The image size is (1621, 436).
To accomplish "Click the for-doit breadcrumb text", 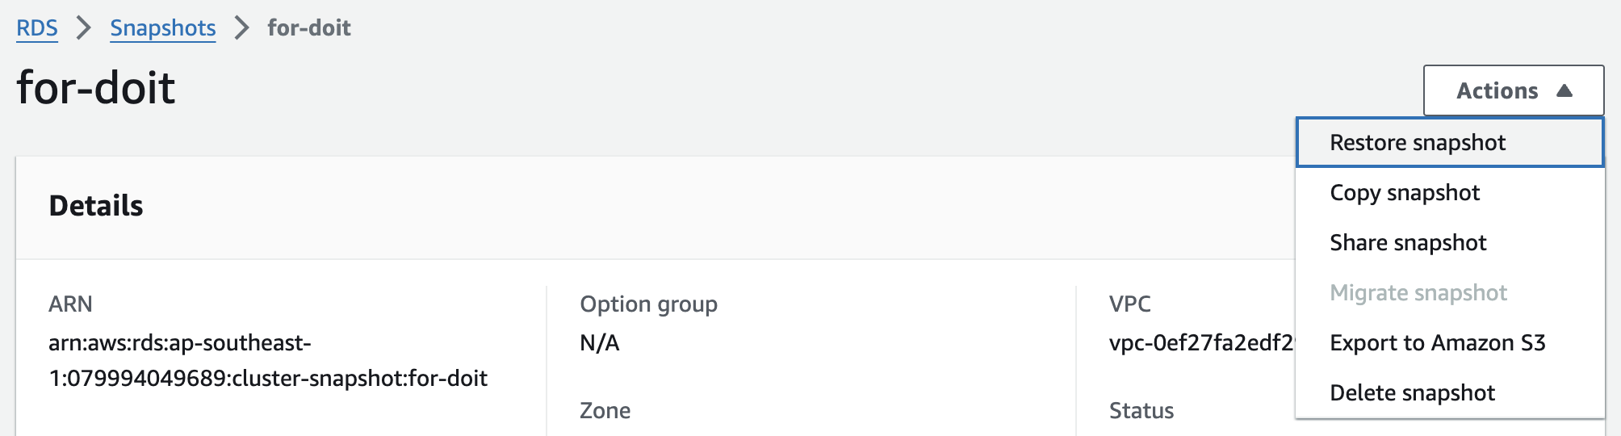I will tap(309, 28).
